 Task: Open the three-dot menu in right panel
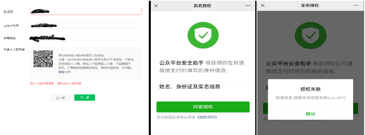tap(356, 6)
